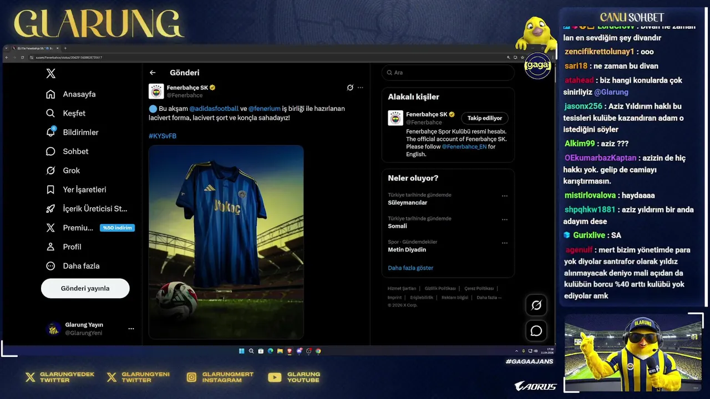Open Gizlilik Politikası footer link

point(440,288)
